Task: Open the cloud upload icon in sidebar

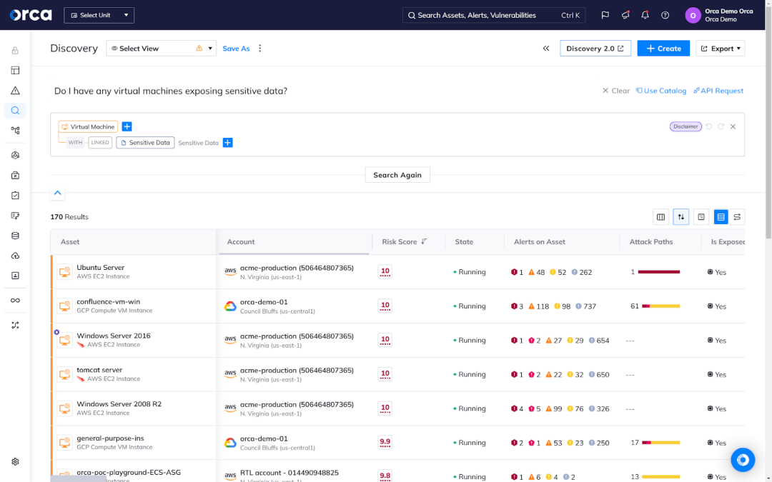Action: tap(15, 256)
